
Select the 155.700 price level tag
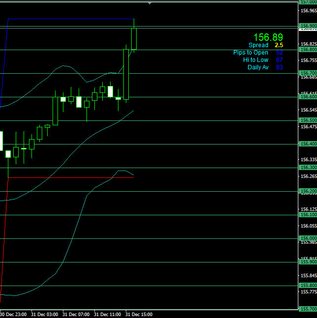tap(308, 309)
